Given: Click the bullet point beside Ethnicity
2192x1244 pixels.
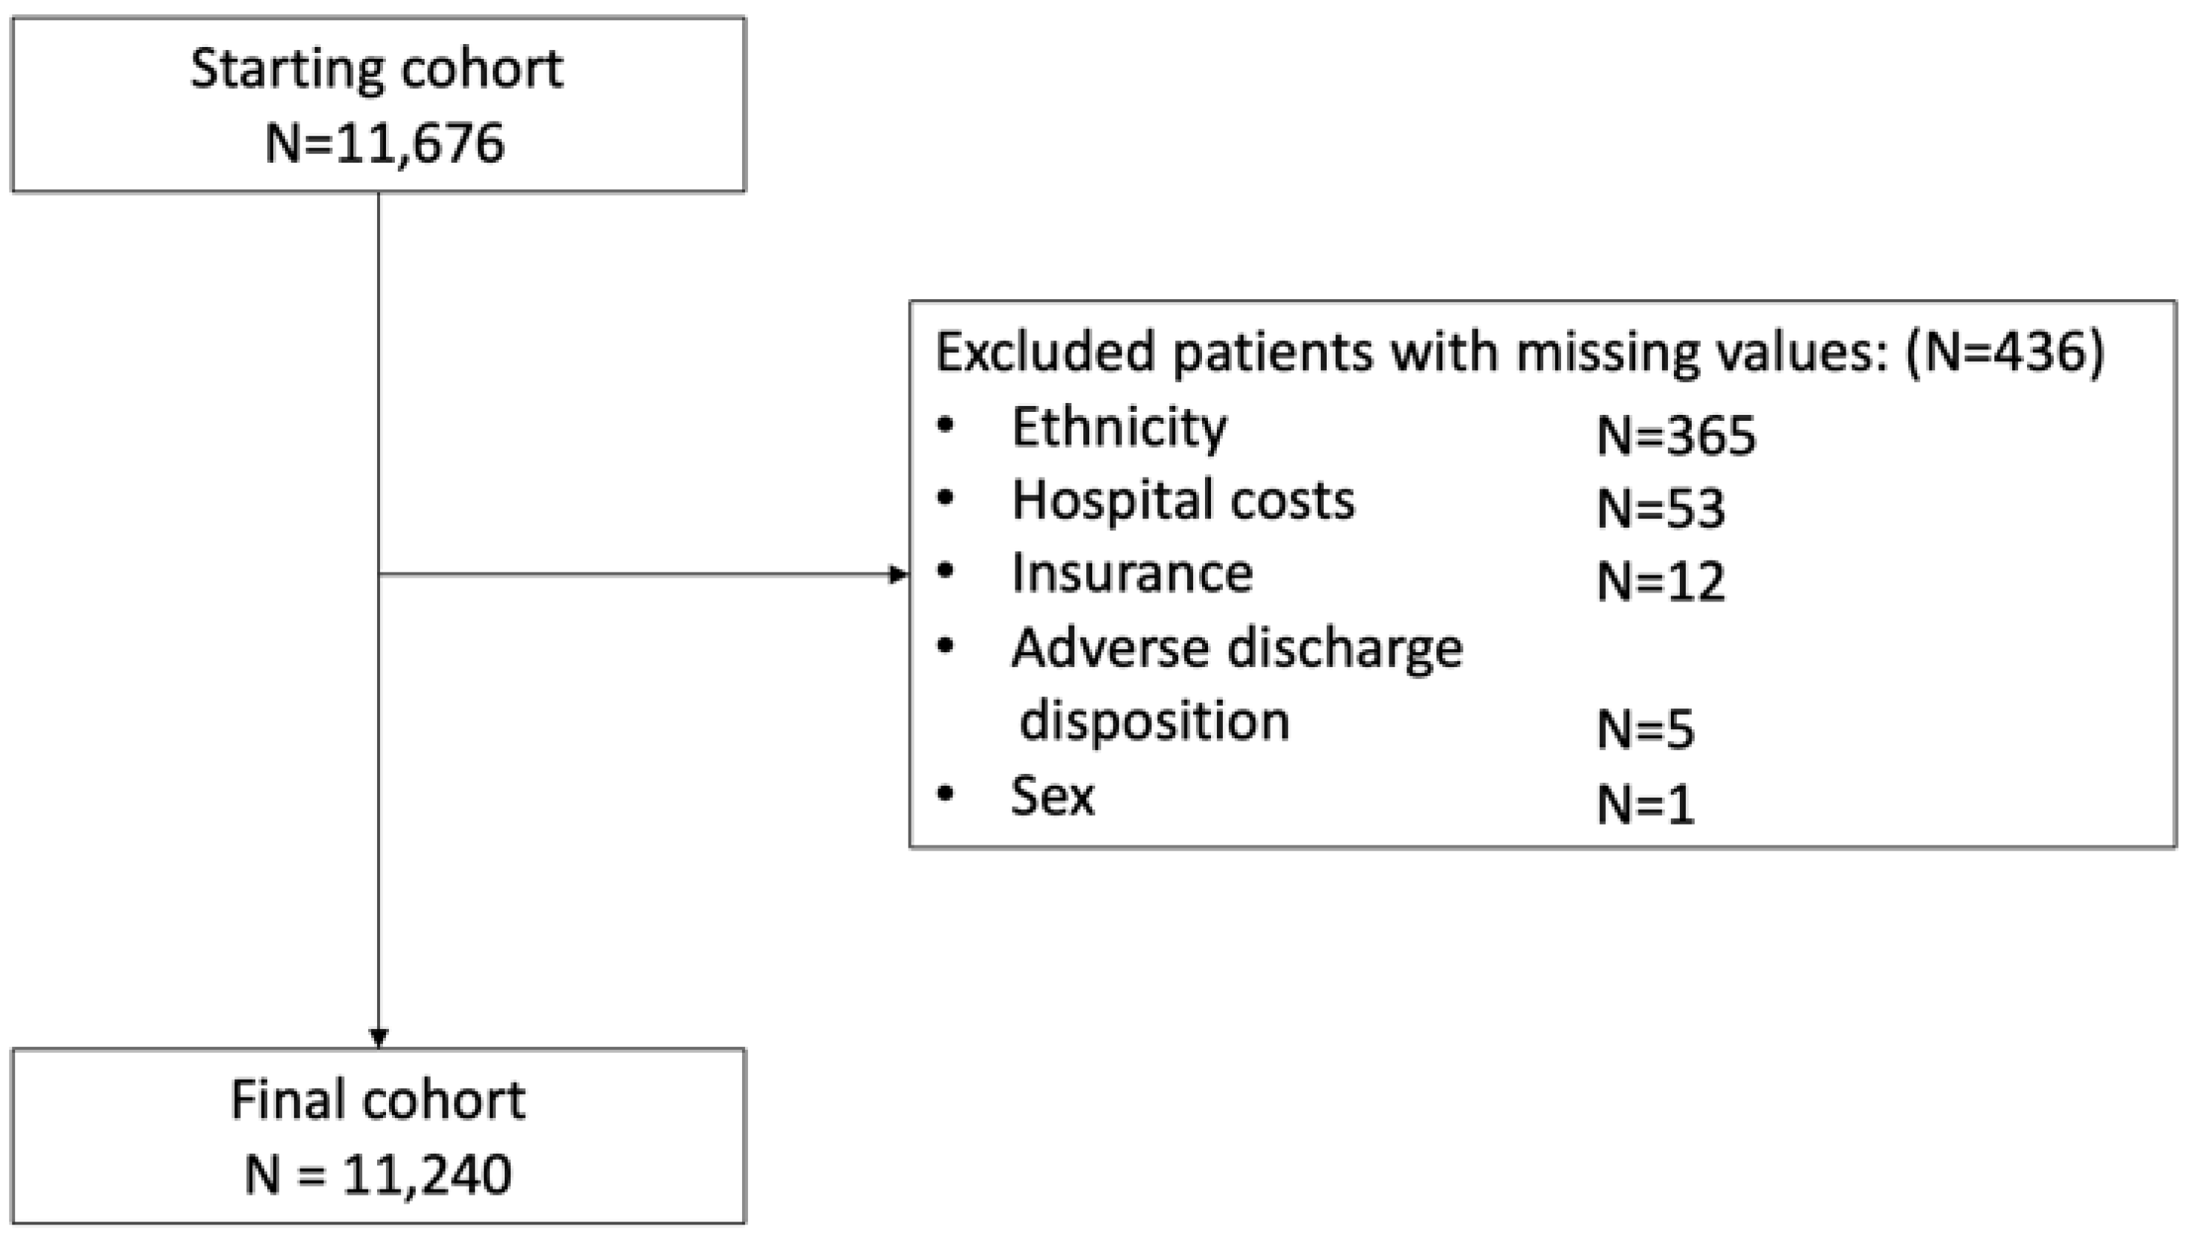Looking at the screenshot, I should [945, 425].
